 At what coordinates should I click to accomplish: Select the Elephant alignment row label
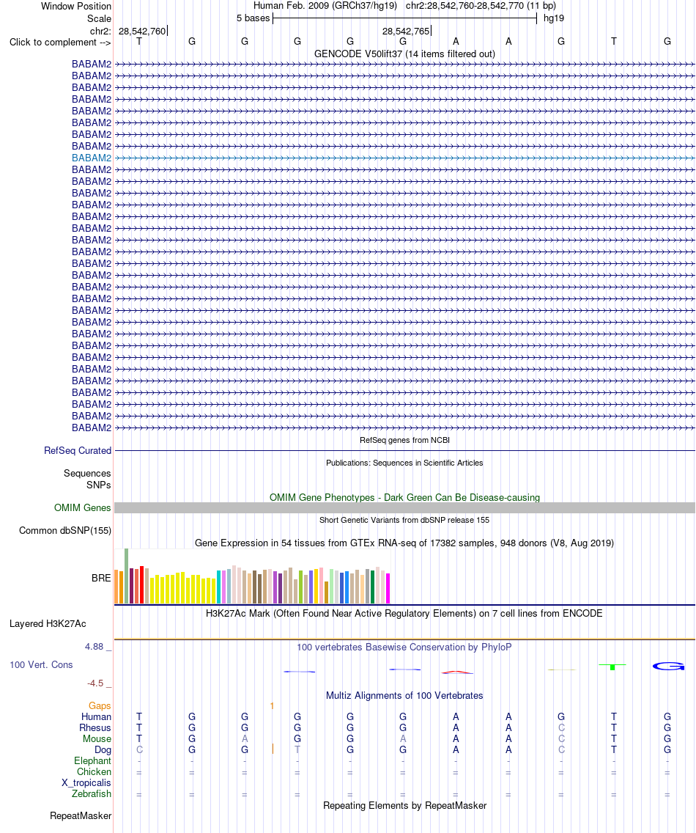pyautogui.click(x=92, y=761)
